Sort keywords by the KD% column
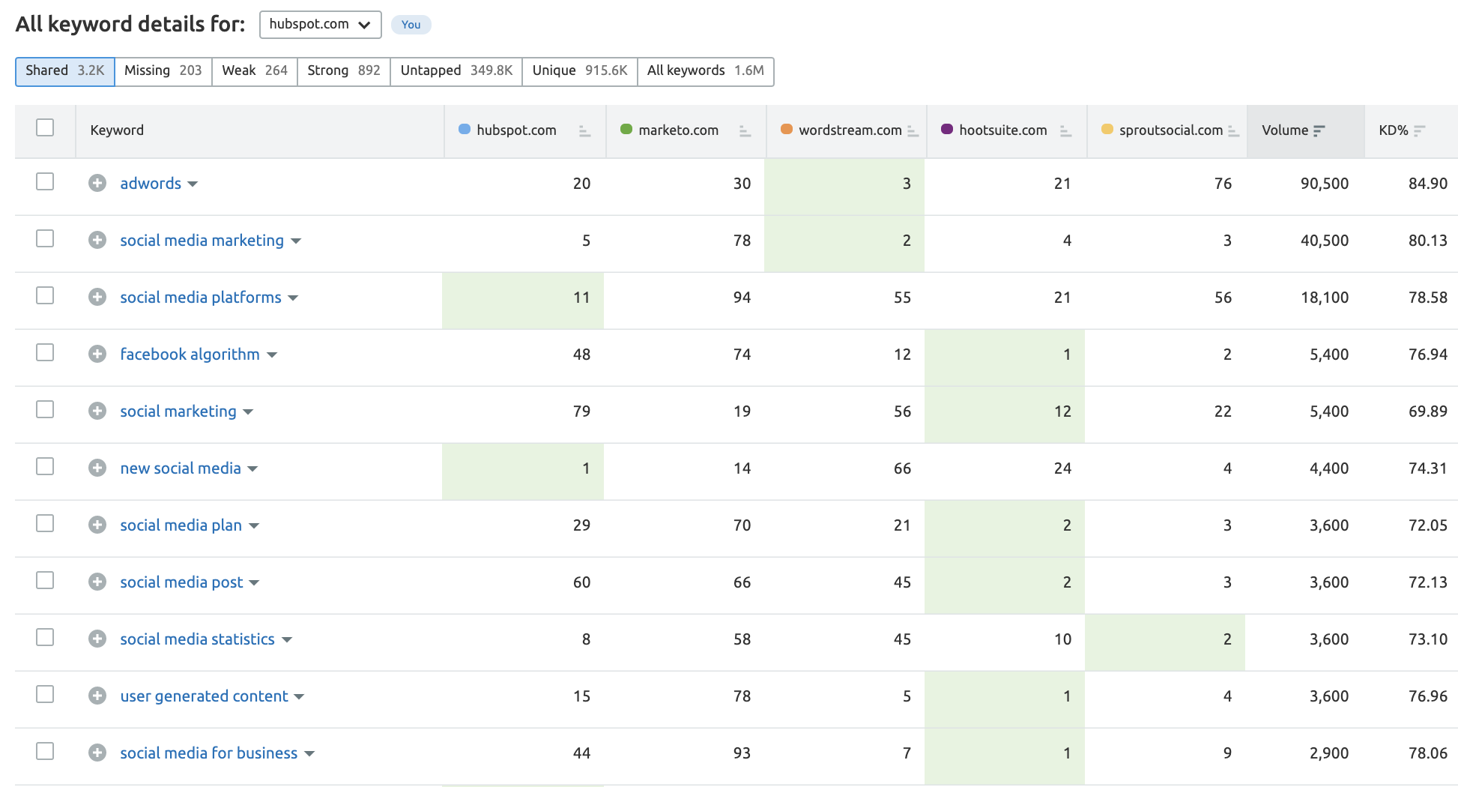Image resolution: width=1458 pixels, height=787 pixels. point(1417,130)
